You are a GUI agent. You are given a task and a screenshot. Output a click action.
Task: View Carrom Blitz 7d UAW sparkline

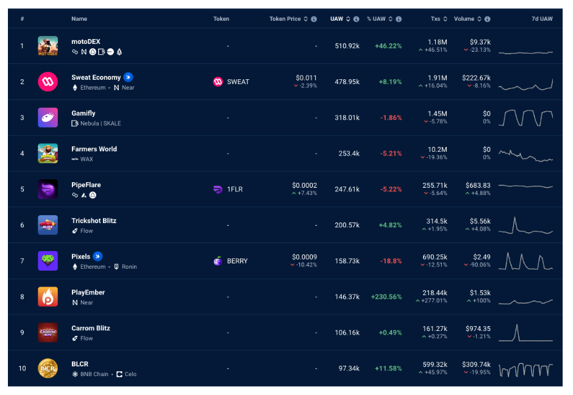point(526,332)
